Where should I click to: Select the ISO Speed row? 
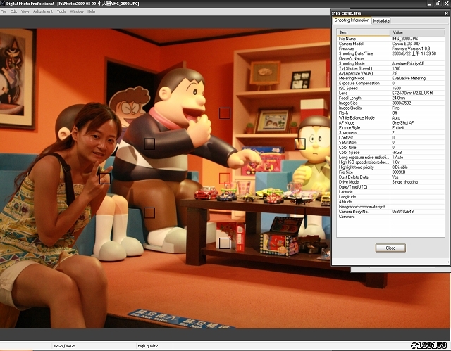(x=390, y=88)
